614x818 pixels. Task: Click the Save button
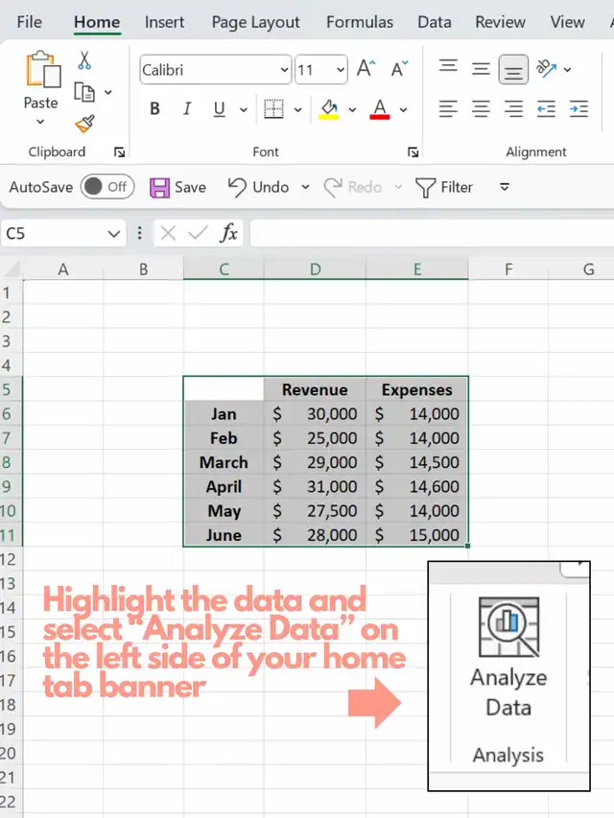(178, 187)
